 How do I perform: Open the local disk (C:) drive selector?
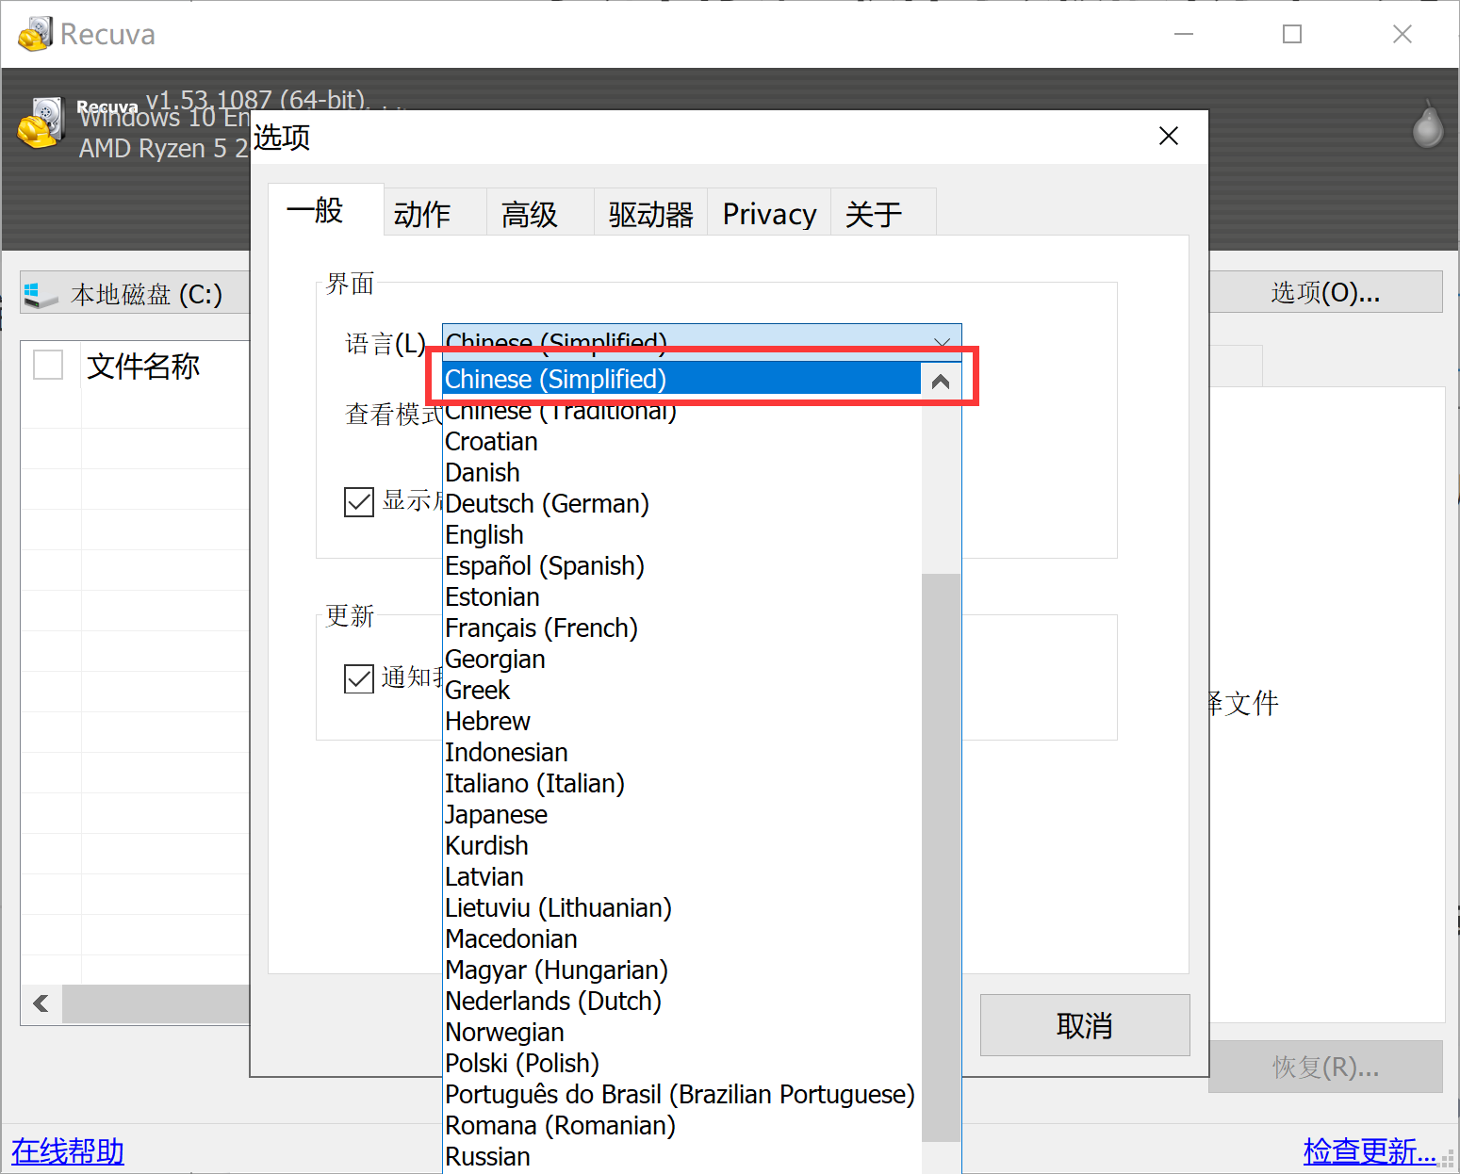[136, 294]
